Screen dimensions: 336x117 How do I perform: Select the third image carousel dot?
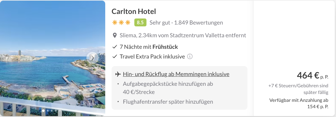click(52, 111)
